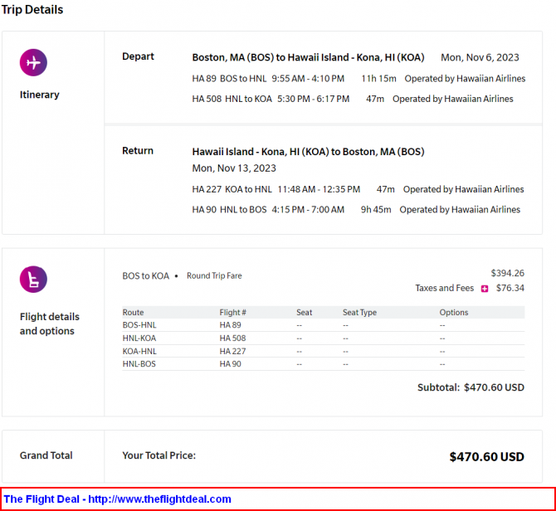Click the bold $470.60 USD total
The image size is (556, 511).
[487, 457]
